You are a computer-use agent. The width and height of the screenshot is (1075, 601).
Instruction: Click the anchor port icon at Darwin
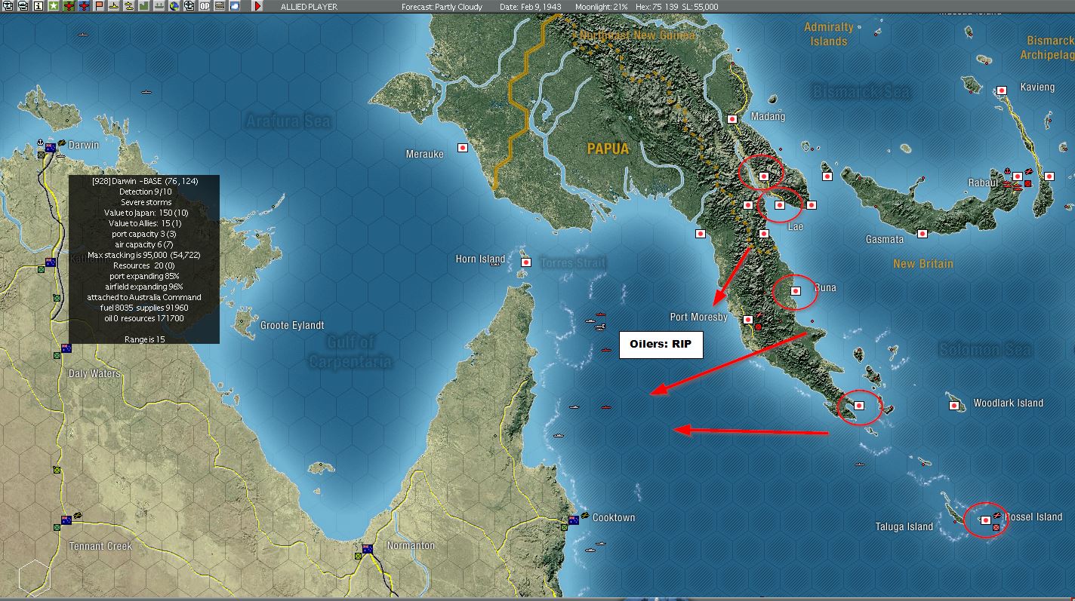[x=39, y=142]
